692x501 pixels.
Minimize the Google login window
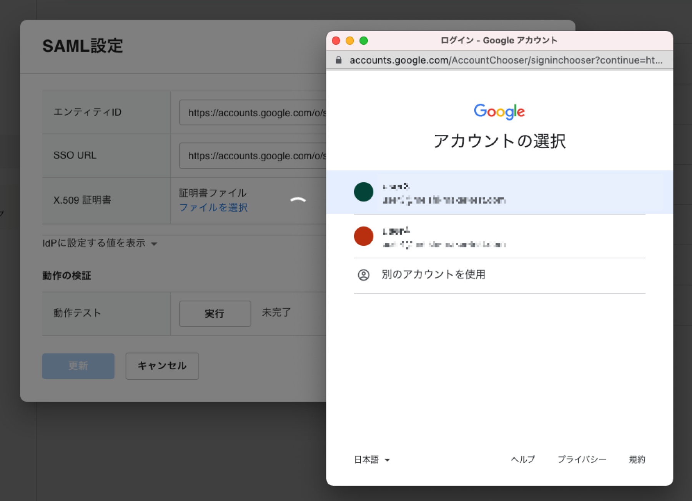point(350,41)
